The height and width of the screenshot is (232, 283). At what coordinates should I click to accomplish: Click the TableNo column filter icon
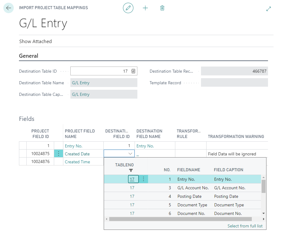(x=131, y=170)
